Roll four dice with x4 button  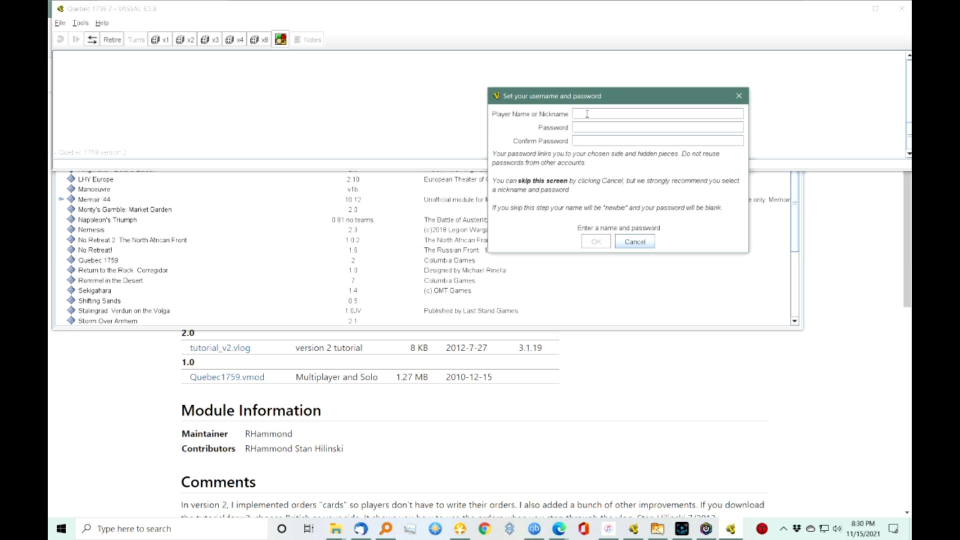point(234,39)
